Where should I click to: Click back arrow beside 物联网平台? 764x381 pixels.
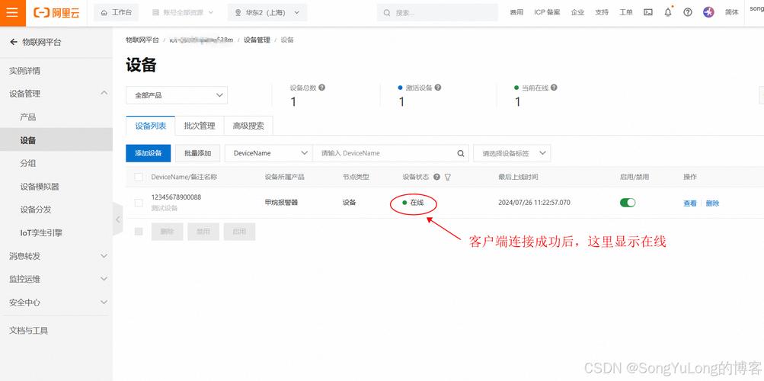click(14, 43)
